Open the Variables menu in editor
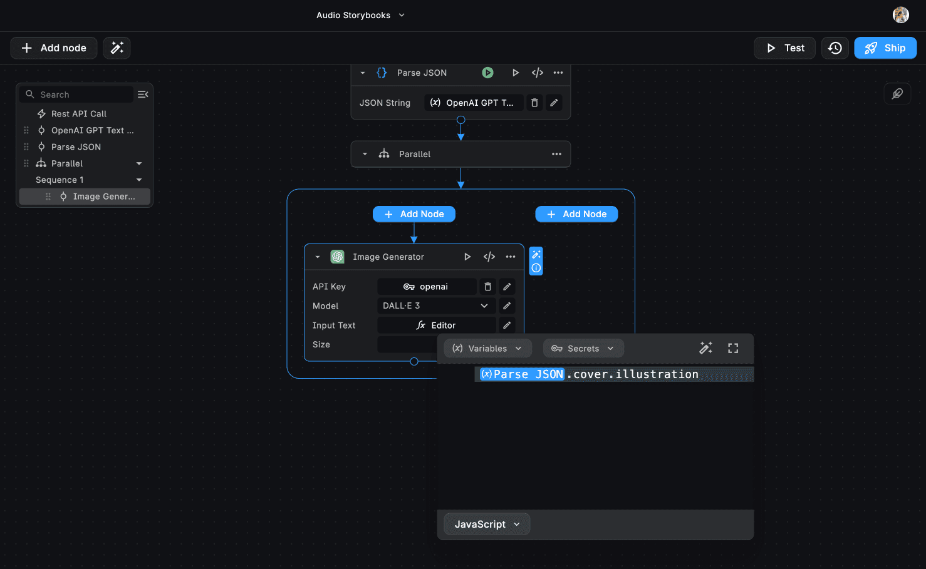Image resolution: width=926 pixels, height=569 pixels. click(x=487, y=349)
